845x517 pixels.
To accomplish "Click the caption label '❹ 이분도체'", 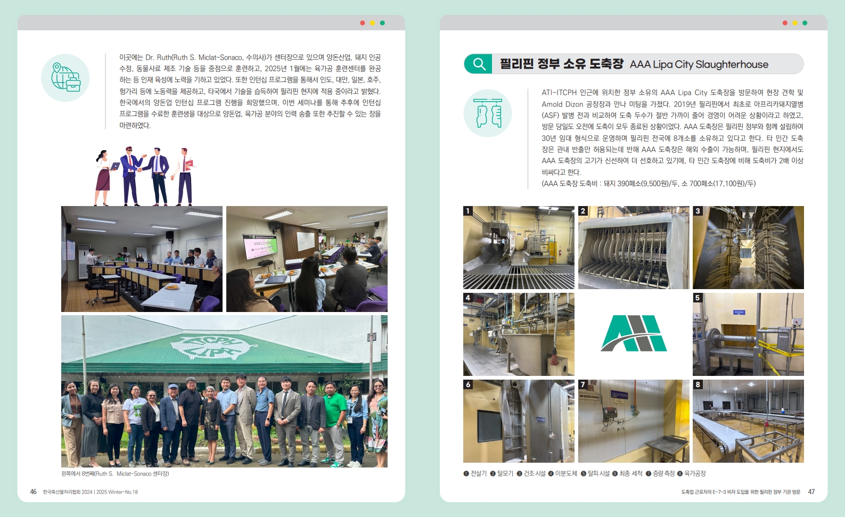I will point(563,473).
